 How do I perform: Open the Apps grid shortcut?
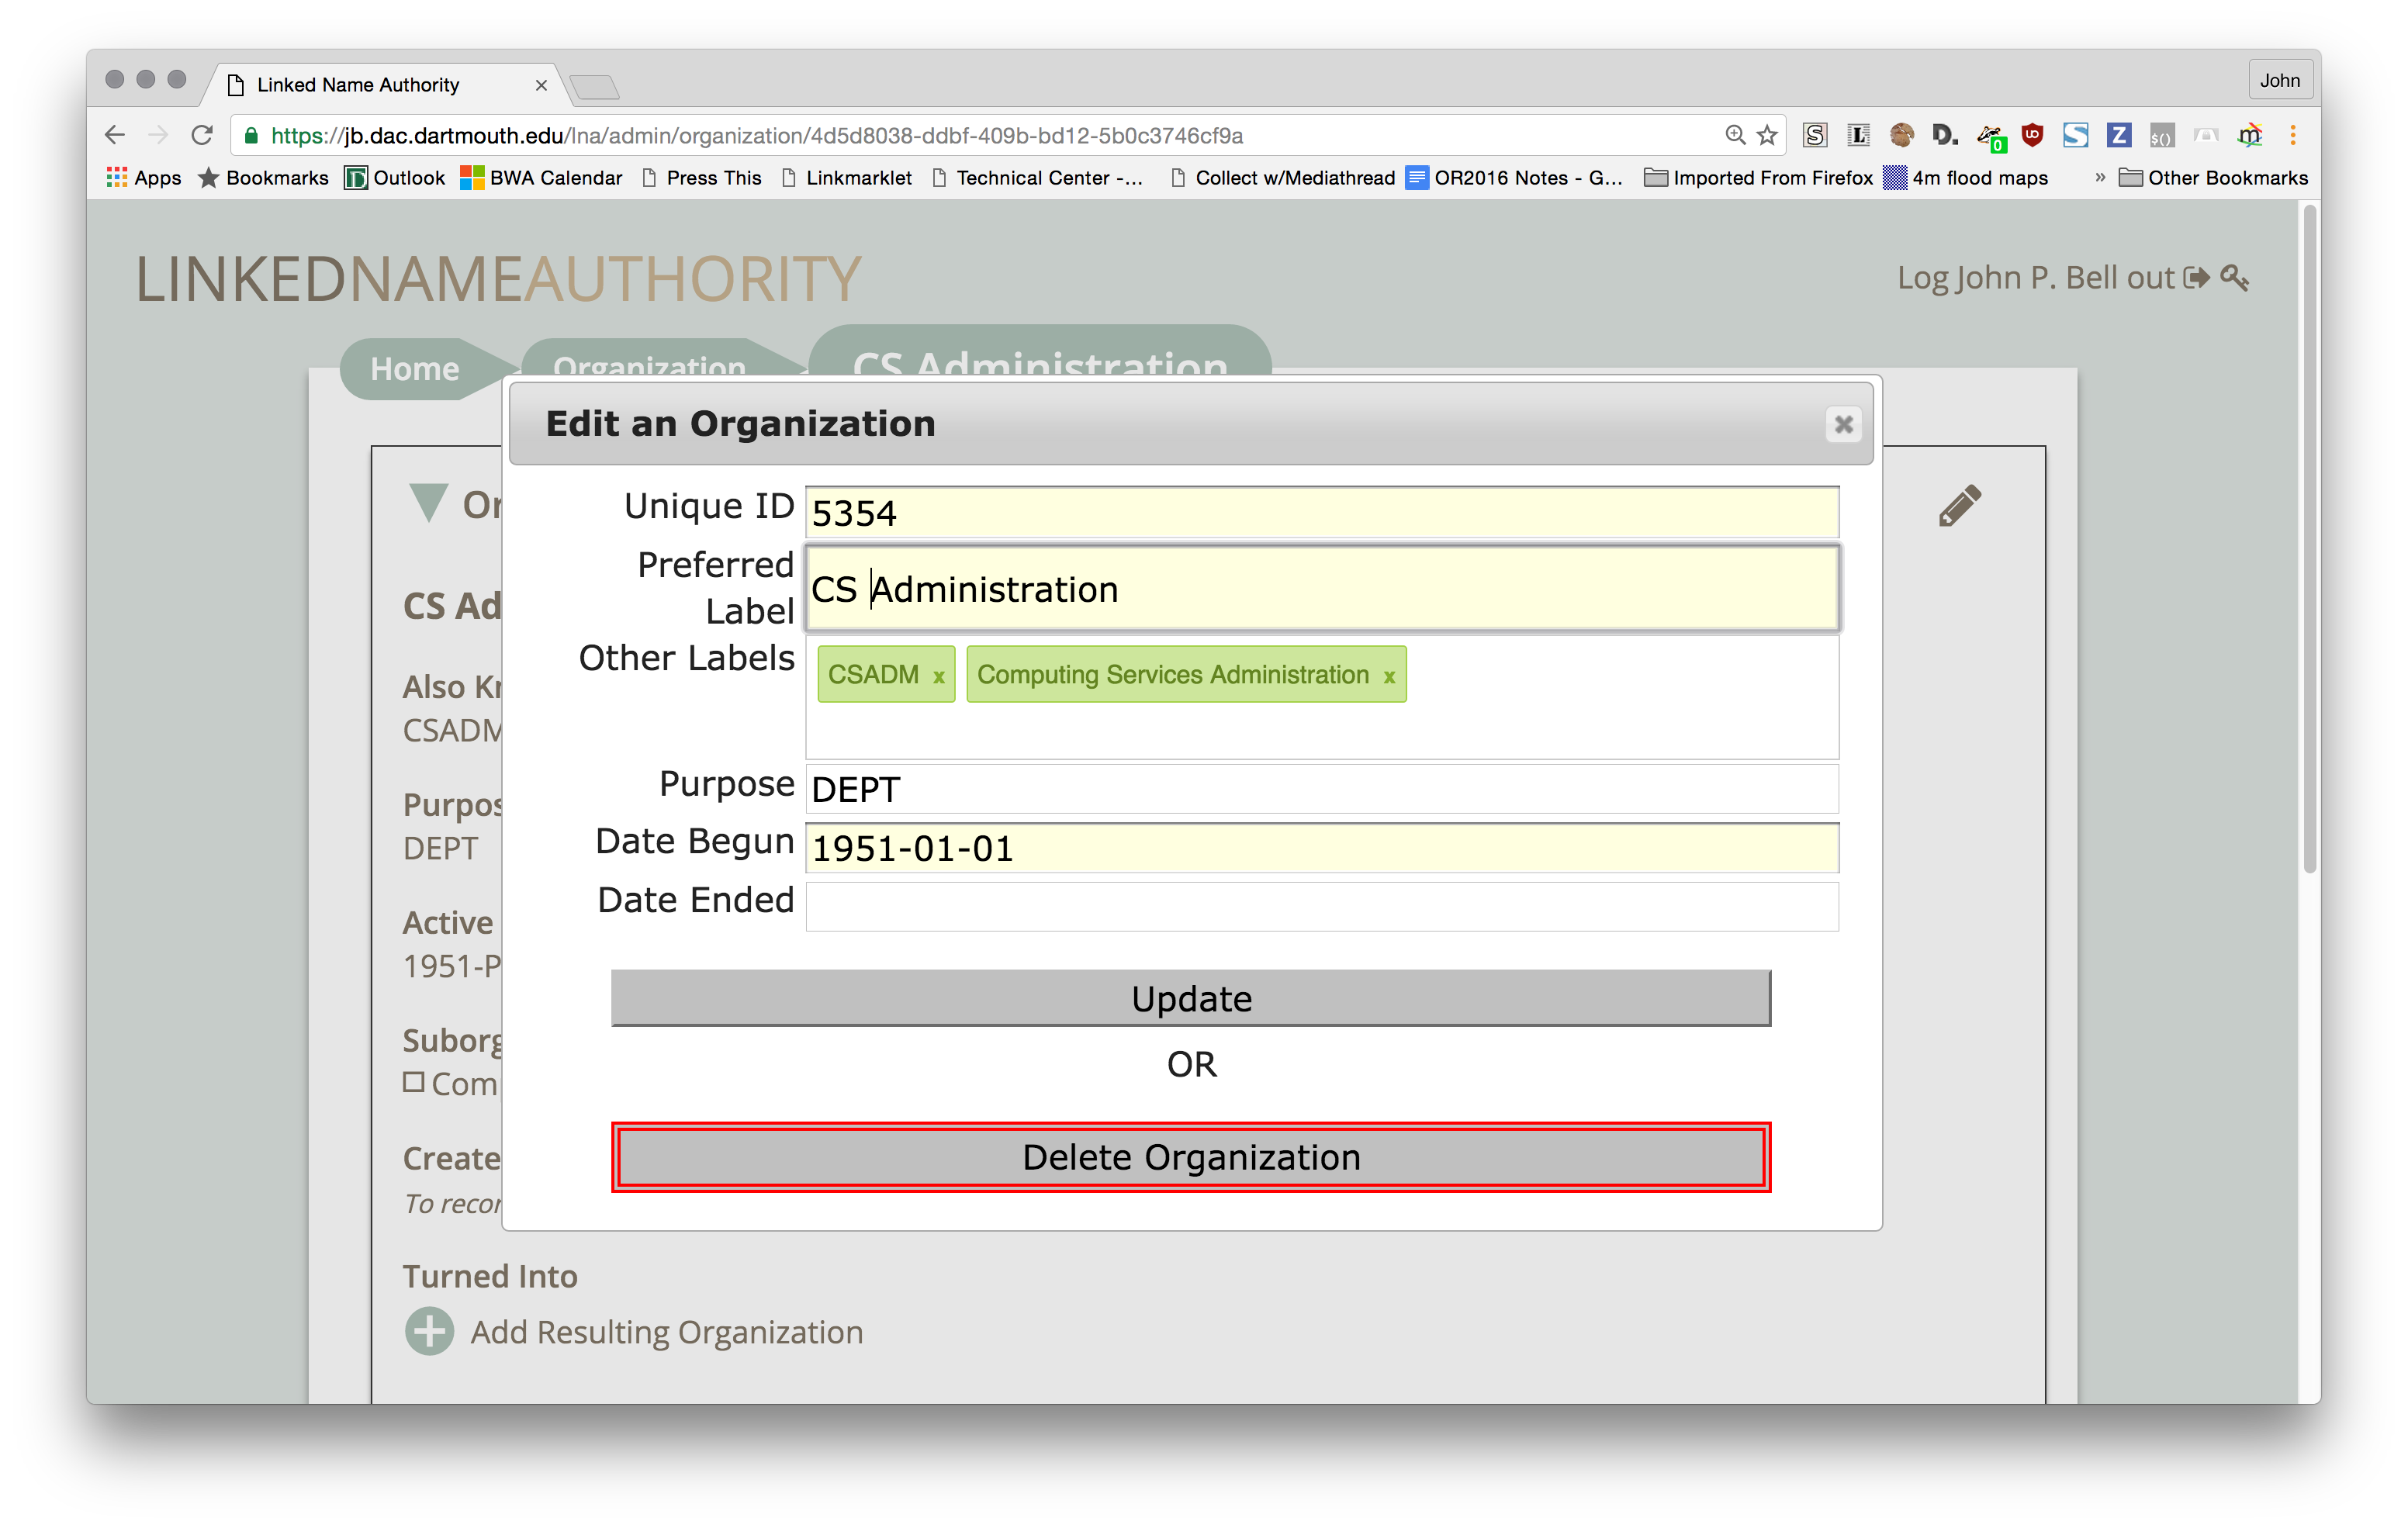click(x=144, y=178)
